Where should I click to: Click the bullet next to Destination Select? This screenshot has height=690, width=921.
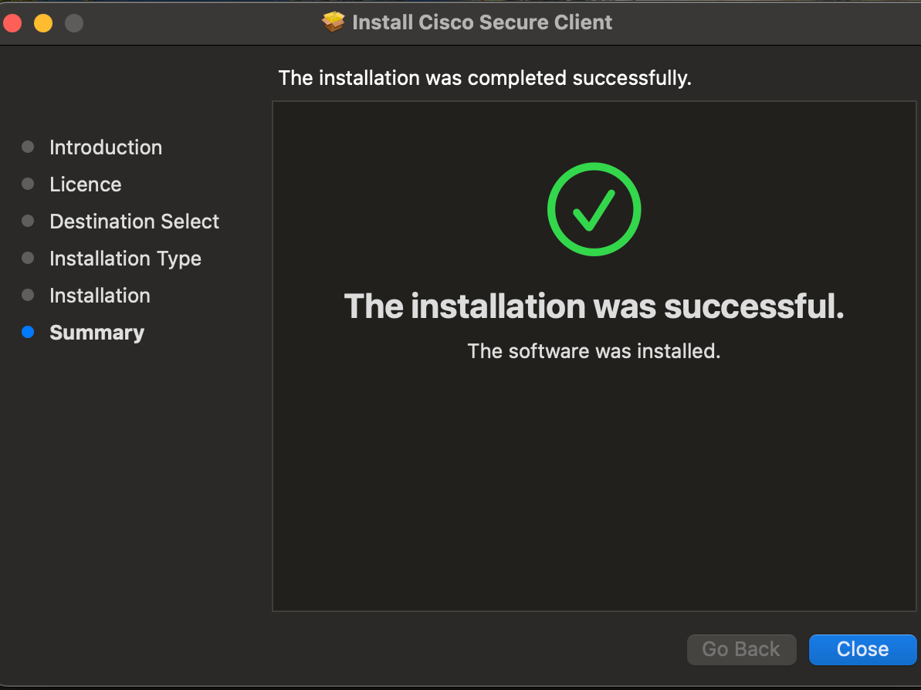(x=28, y=222)
